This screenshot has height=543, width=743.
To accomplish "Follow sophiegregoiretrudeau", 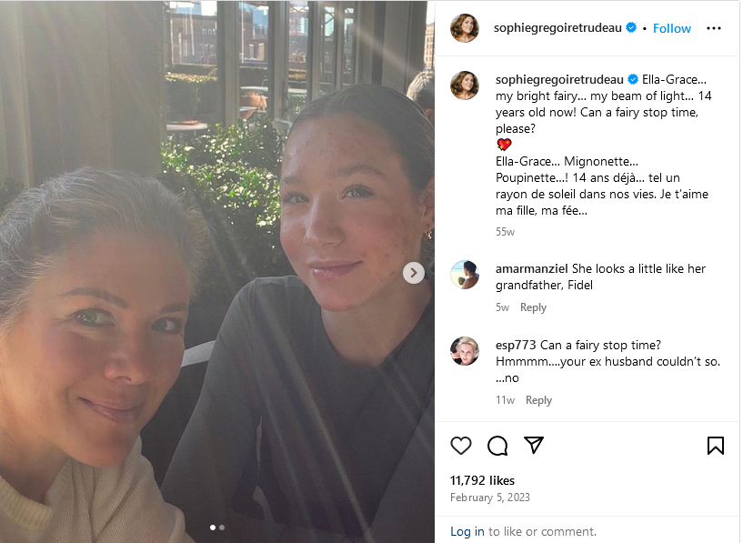I will coord(671,28).
